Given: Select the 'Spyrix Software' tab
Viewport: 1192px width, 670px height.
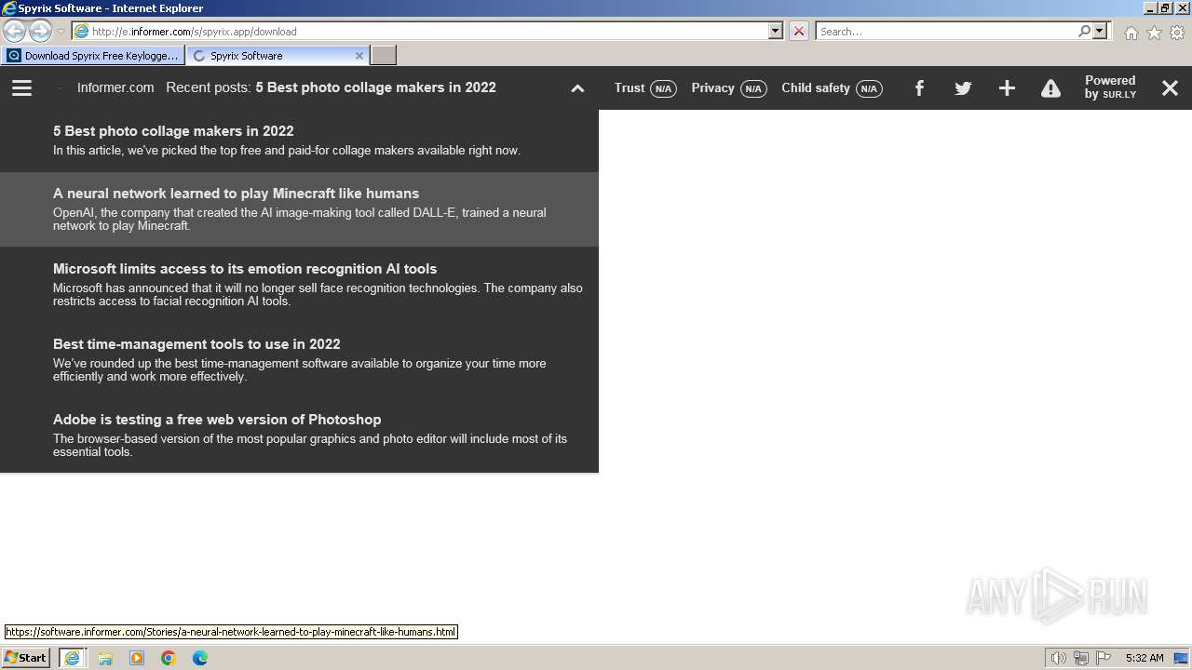Looking at the screenshot, I should coord(278,55).
